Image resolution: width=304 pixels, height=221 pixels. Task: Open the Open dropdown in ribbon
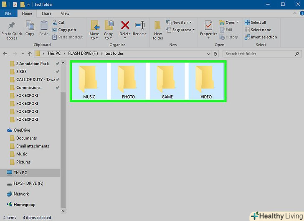click(229, 23)
